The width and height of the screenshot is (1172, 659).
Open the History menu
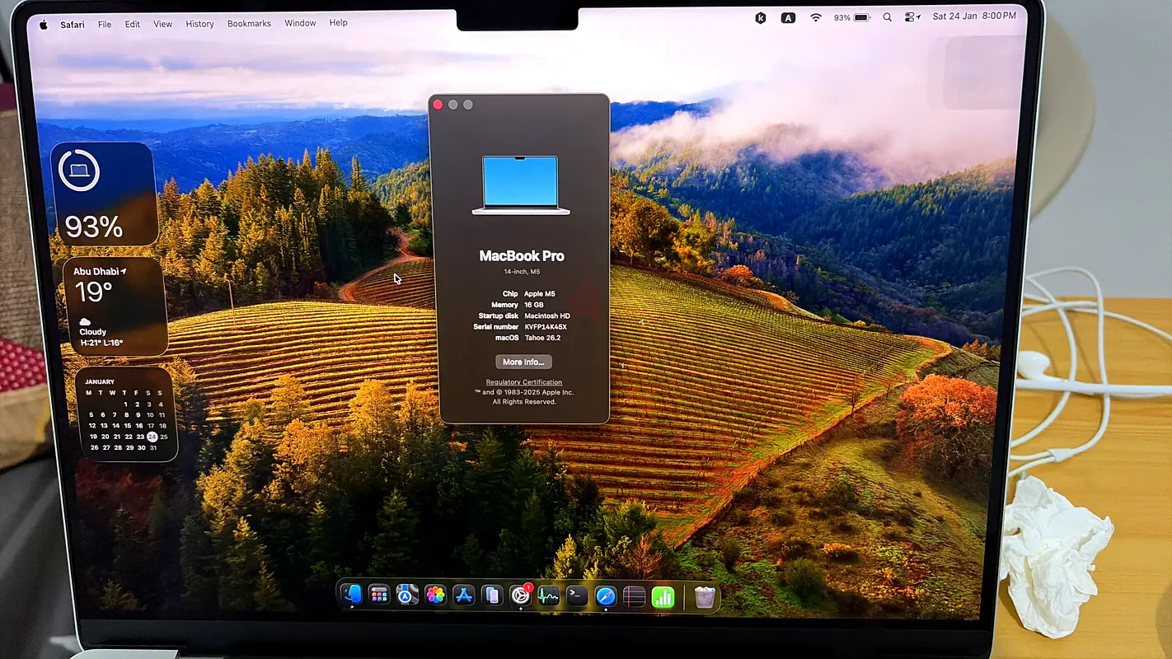[199, 24]
